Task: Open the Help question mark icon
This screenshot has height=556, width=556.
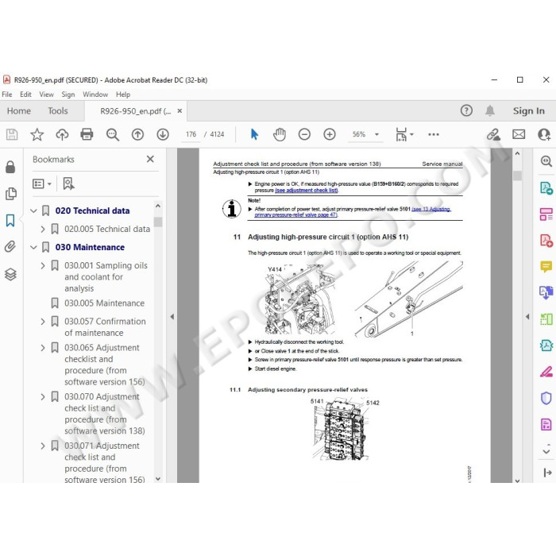Action: (466, 110)
